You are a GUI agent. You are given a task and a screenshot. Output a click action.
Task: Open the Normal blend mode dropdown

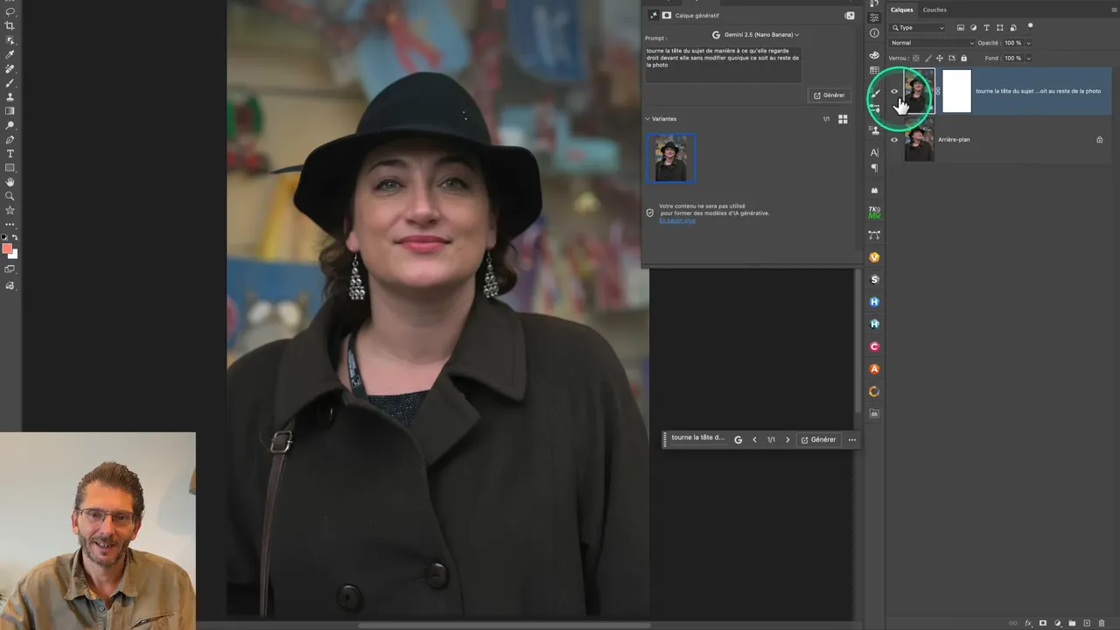point(932,43)
